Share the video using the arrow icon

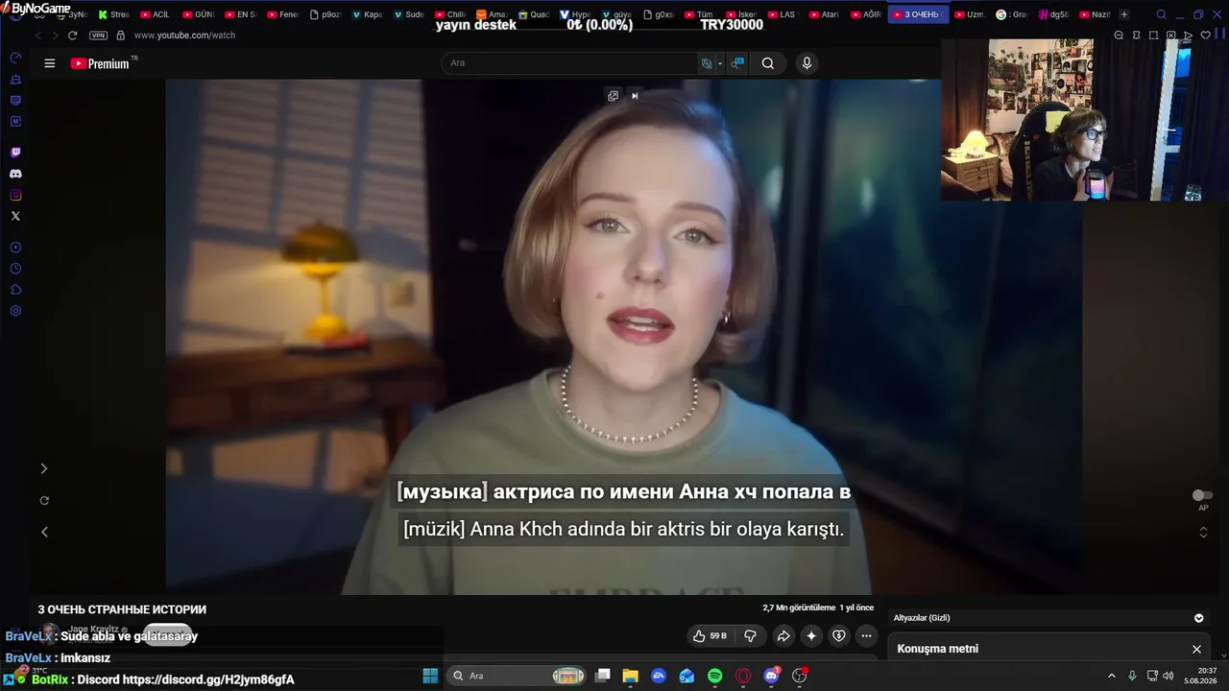[x=783, y=635]
